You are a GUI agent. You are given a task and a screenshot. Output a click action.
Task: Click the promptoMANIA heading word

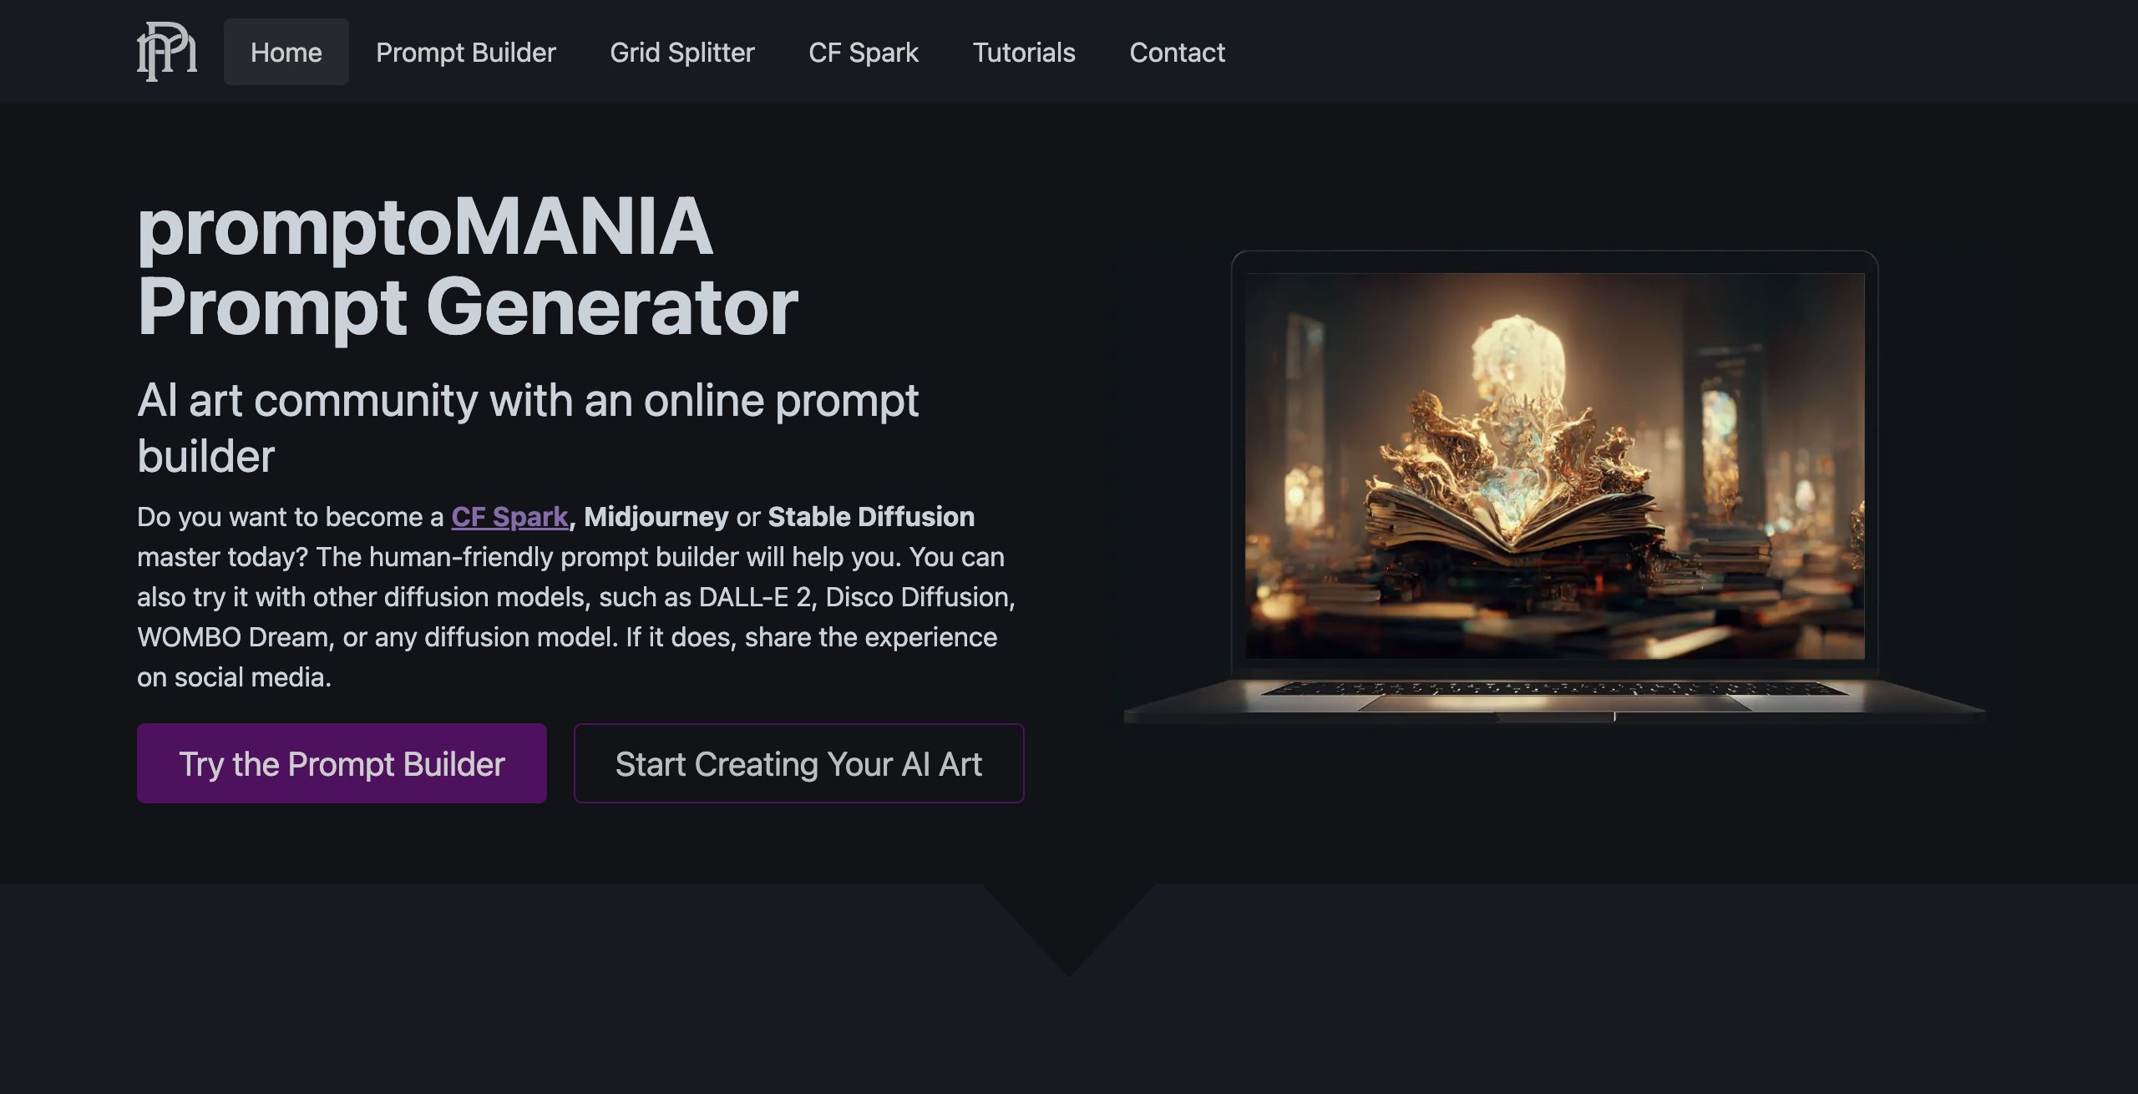[x=425, y=227]
